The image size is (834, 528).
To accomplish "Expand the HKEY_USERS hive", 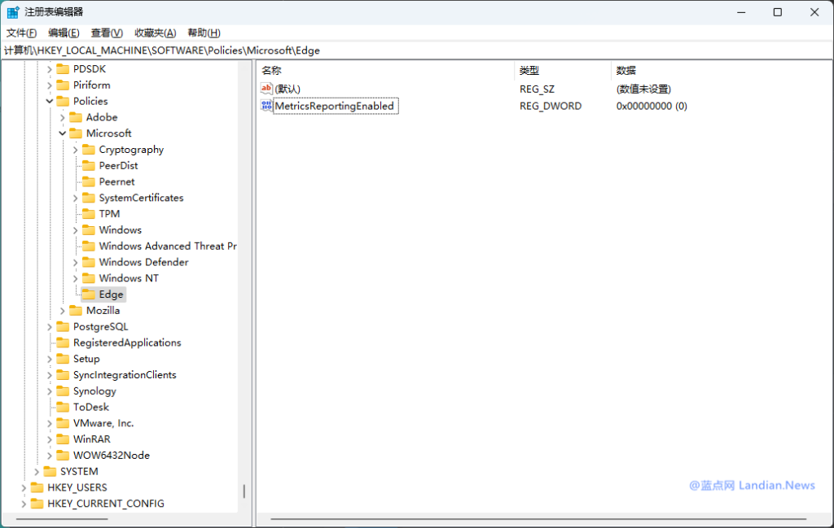I will 24,487.
